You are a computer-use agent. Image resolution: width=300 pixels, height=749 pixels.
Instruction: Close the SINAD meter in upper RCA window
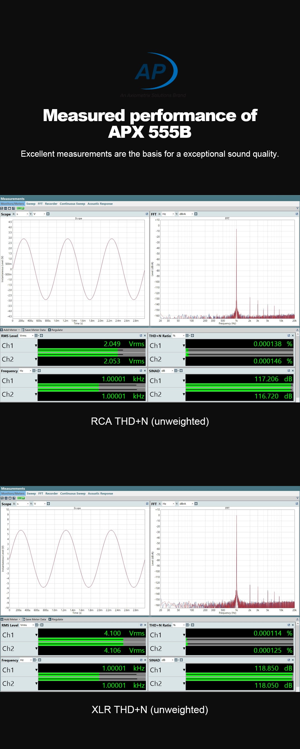click(x=293, y=371)
